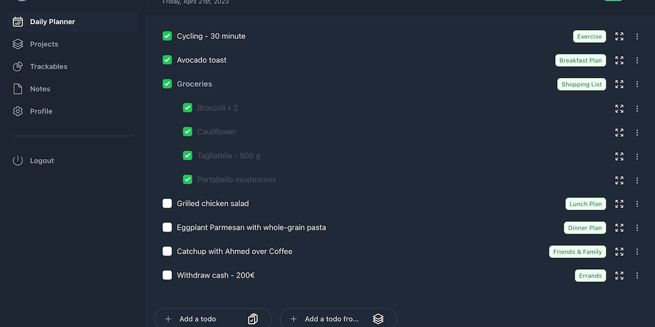The height and width of the screenshot is (327, 655).
Task: Go to Daily Planner in sidebar
Action: click(52, 22)
